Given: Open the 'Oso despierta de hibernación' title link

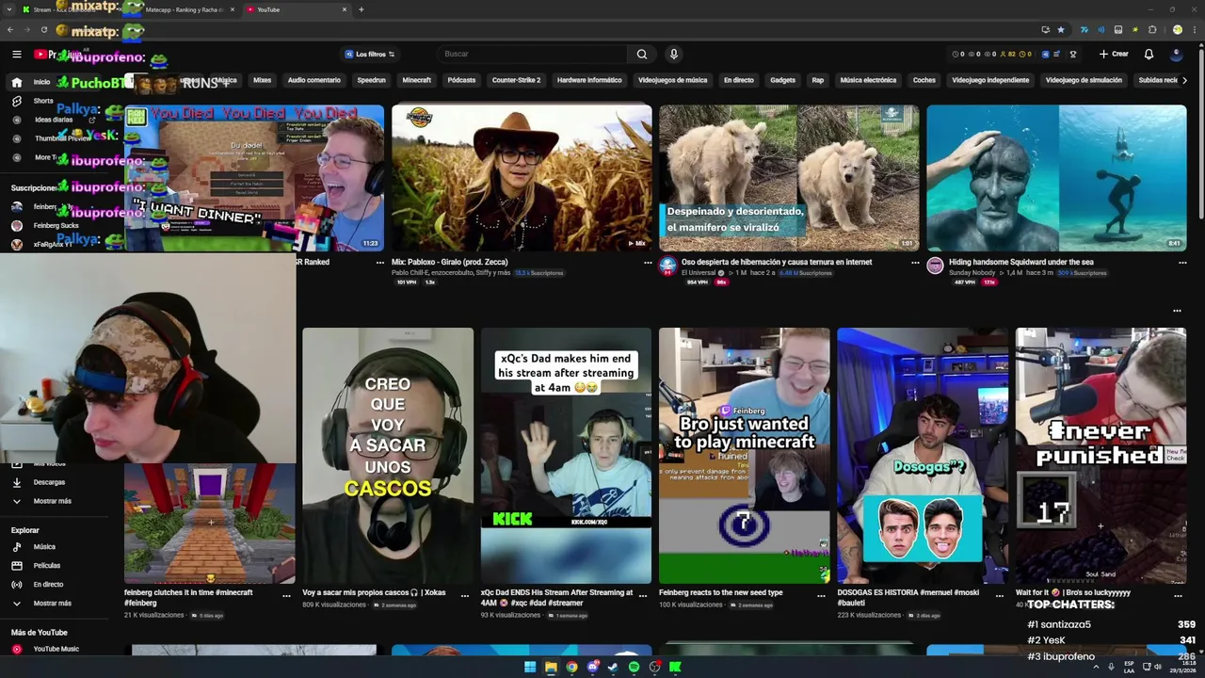Looking at the screenshot, I should (x=777, y=262).
